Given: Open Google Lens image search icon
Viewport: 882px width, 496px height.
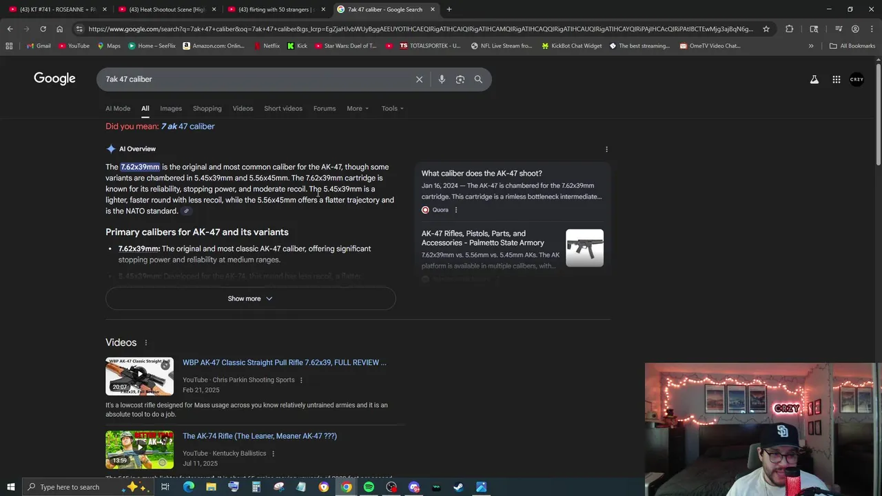Looking at the screenshot, I should (x=460, y=79).
